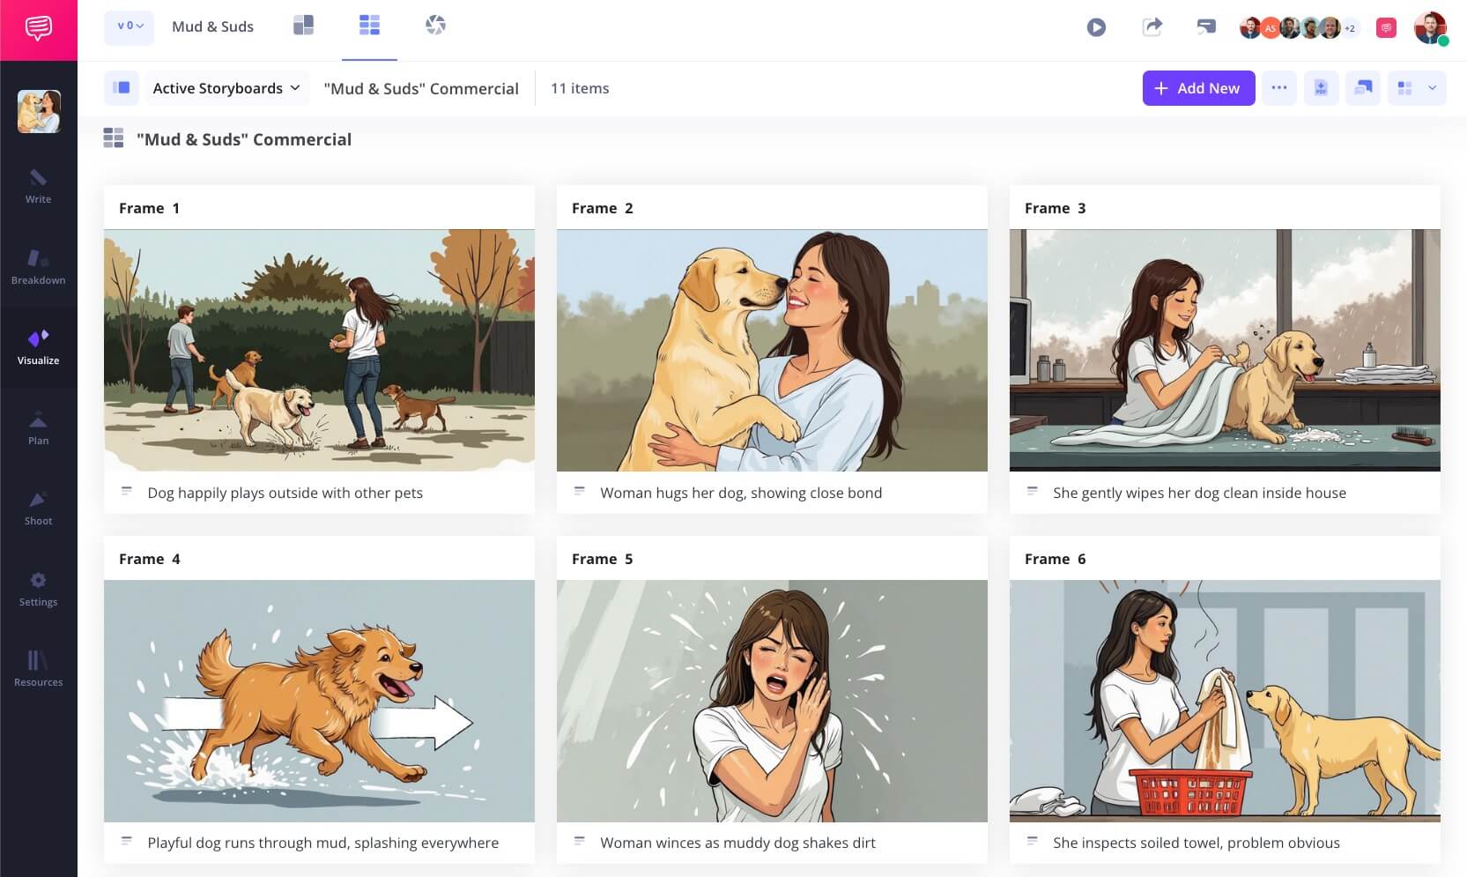Toggle the sidebar panel button
1467x877 pixels.
[x=122, y=88]
